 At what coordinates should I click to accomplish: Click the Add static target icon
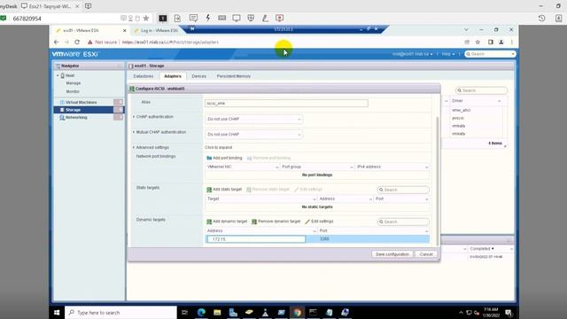click(209, 190)
